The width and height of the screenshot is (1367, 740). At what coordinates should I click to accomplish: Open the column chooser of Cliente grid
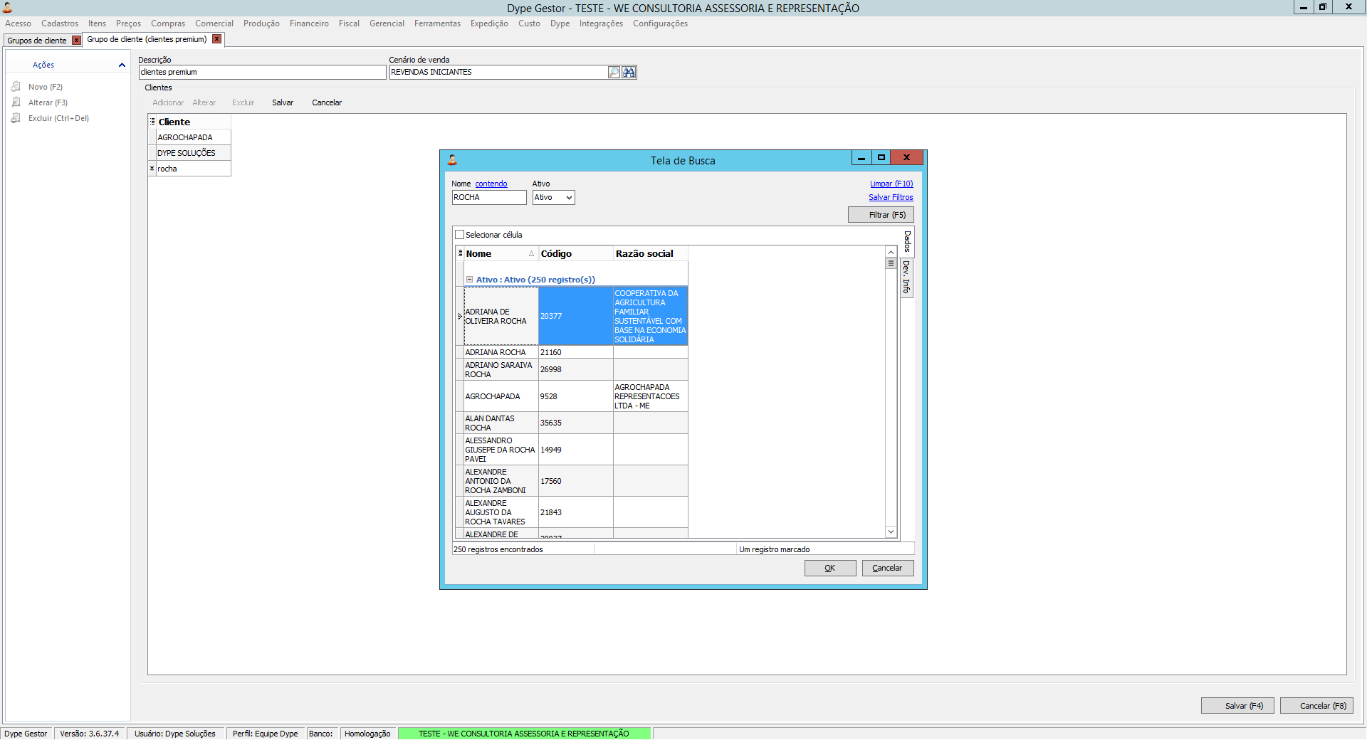click(152, 122)
